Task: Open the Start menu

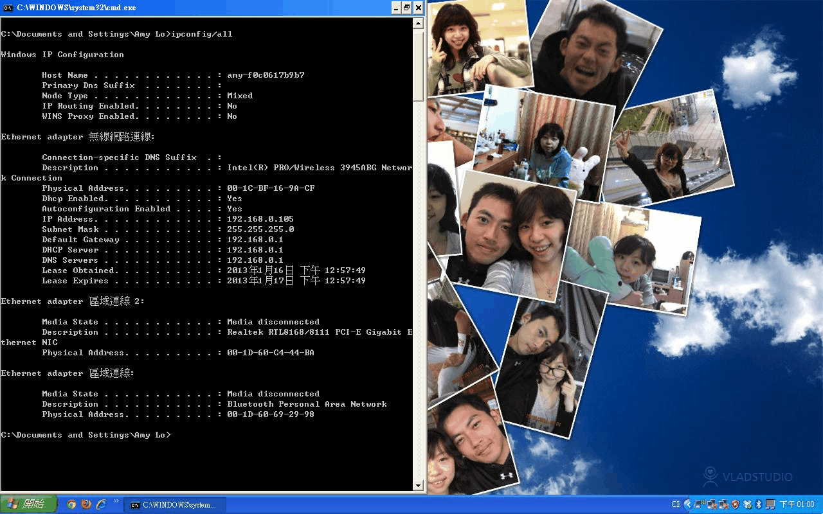Action: [x=28, y=504]
